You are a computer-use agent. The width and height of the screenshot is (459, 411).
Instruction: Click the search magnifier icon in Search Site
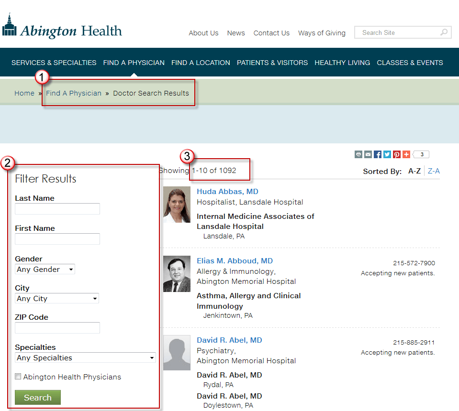444,32
